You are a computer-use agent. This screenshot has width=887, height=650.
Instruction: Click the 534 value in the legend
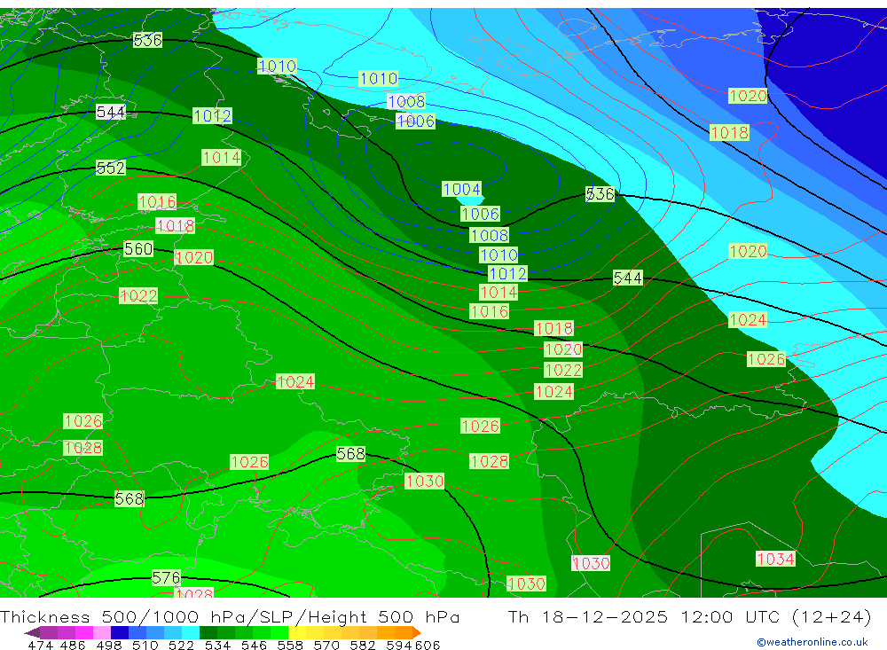click(217, 645)
